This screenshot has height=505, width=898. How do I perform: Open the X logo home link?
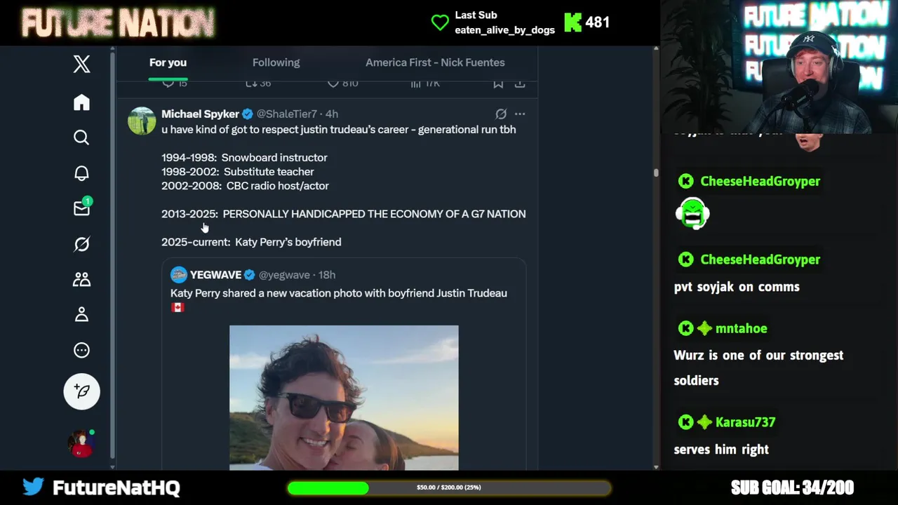[81, 65]
